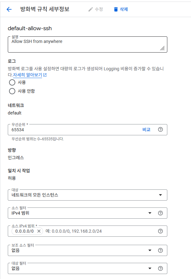Open the help icon for priority field
This screenshot has width=191, height=279.
click(160, 129)
